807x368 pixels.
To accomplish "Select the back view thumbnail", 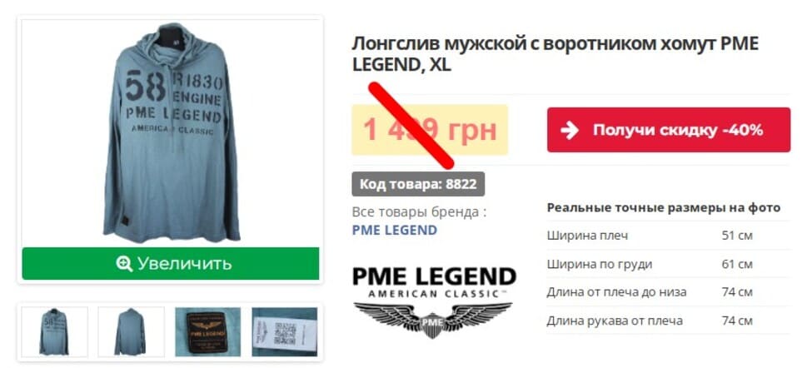I will 131,331.
